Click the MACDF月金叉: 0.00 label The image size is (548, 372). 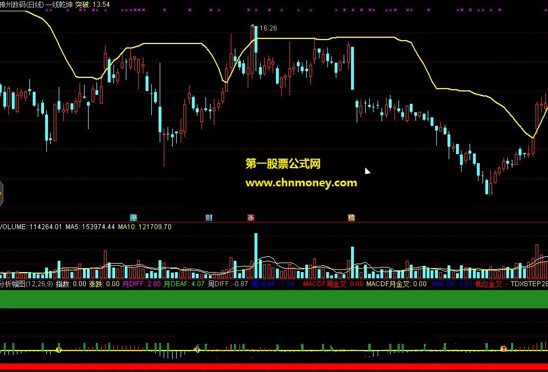coord(396,284)
